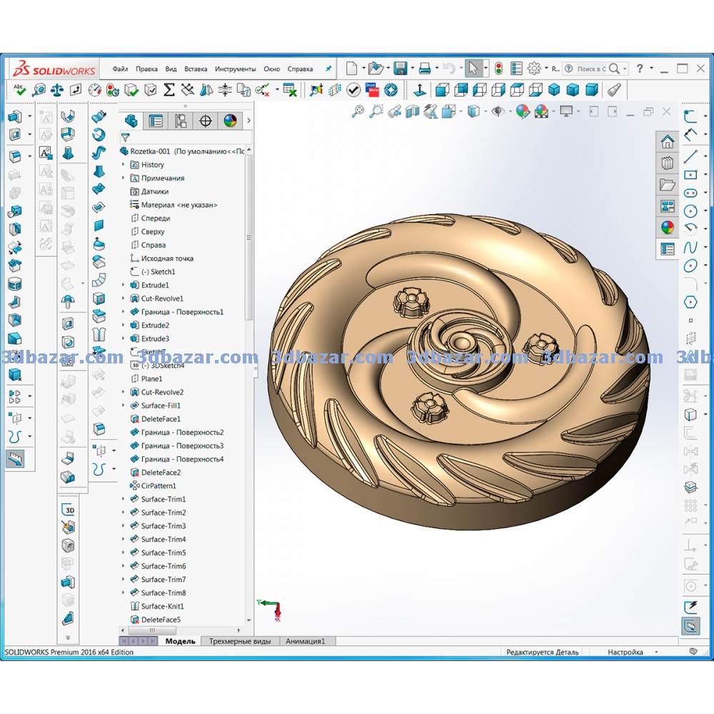Screen dimensions: 714x714
Task: Expand the Surface-Trim1 feature node
Action: pos(123,500)
